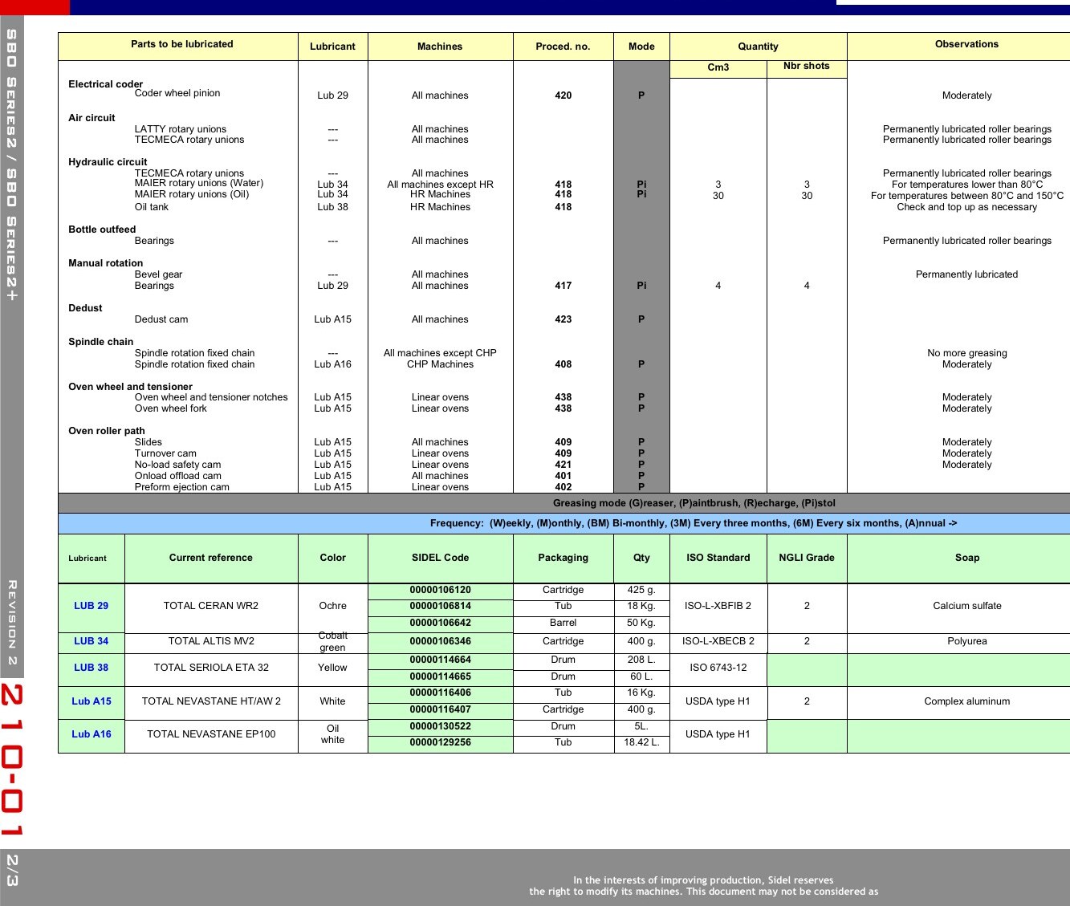Select the LUB 38 lubricant cell
This screenshot has width=1070, height=906.
[92, 668]
